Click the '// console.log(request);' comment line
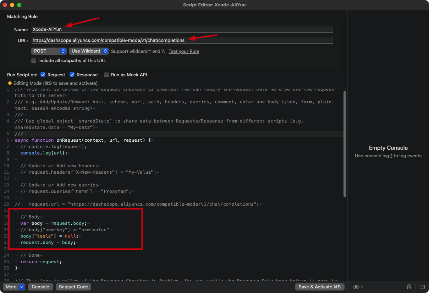Image resolution: width=429 pixels, height=293 pixels. pos(53,146)
